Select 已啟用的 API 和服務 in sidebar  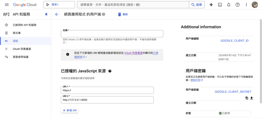(x=24, y=25)
